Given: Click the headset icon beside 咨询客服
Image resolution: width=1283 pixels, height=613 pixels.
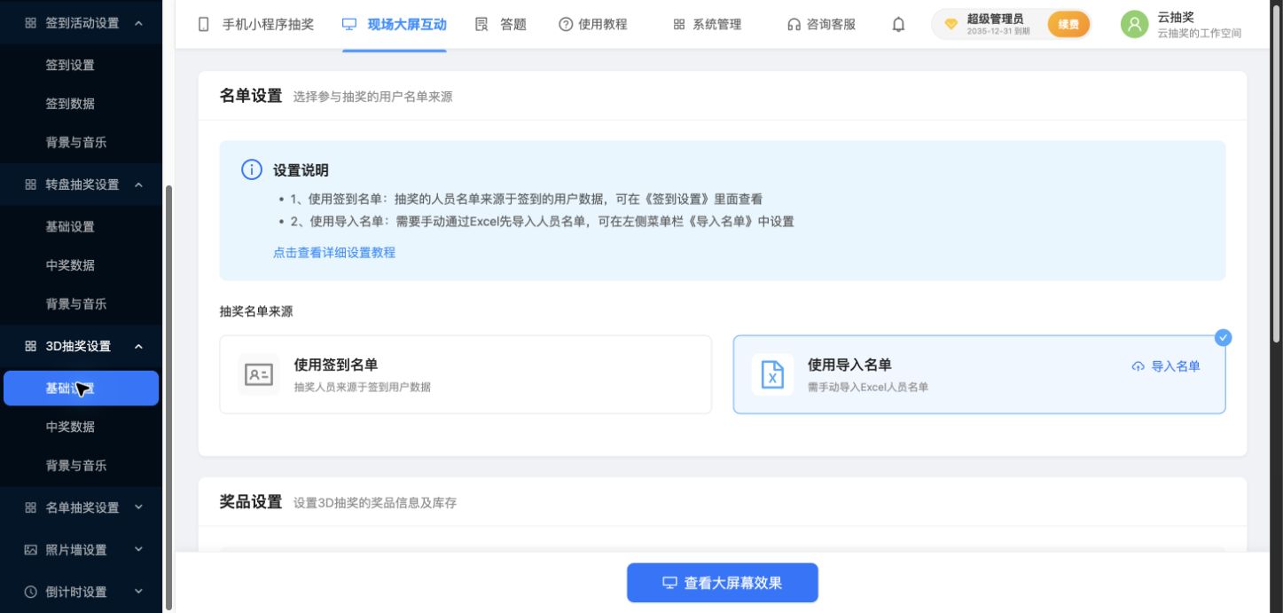Looking at the screenshot, I should click(794, 25).
